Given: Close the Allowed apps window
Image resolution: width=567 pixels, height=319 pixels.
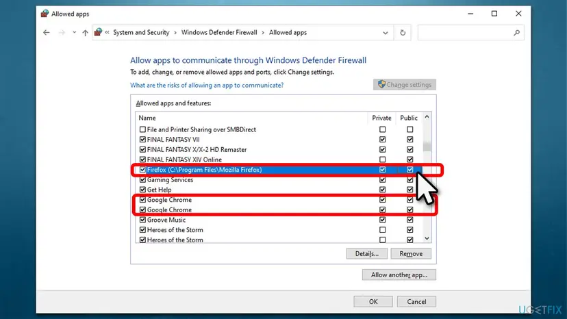Looking at the screenshot, I should pyautogui.click(x=518, y=14).
